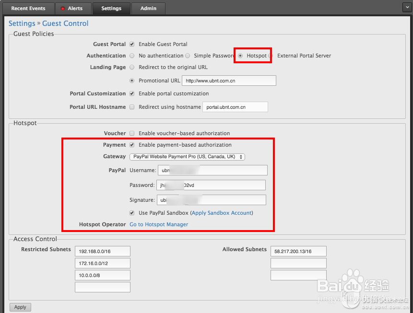Image resolution: width=413 pixels, height=313 pixels.
Task: Expand the top-right dropdown arrow
Action: 407,7
